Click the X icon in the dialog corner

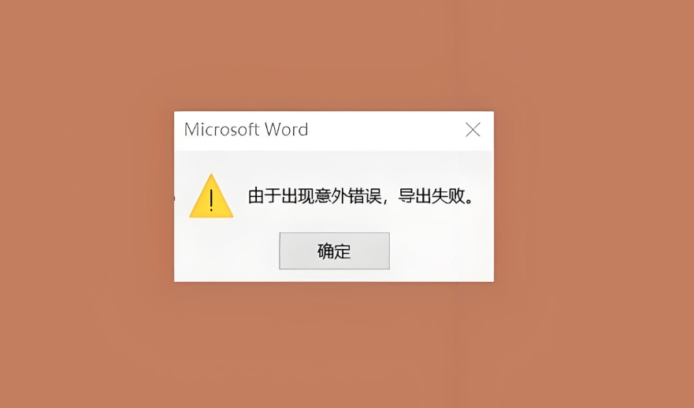[x=473, y=130]
